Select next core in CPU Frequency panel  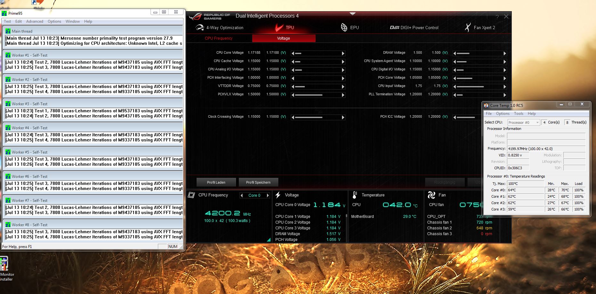click(x=268, y=195)
